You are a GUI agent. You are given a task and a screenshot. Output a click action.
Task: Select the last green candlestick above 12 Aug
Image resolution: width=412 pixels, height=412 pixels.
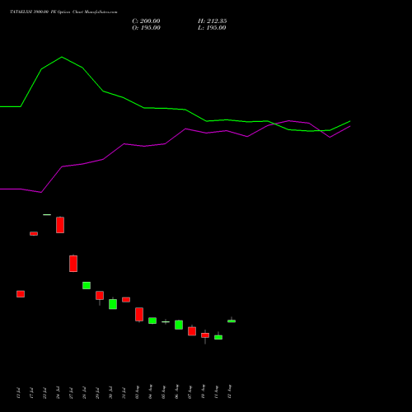[x=232, y=321]
